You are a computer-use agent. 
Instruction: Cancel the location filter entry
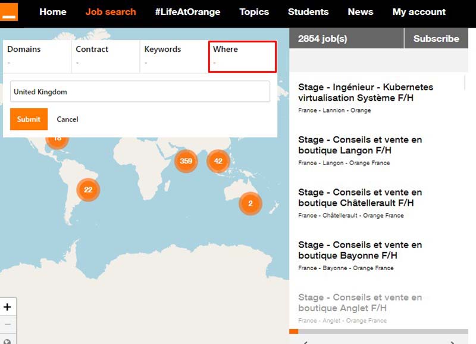(67, 119)
